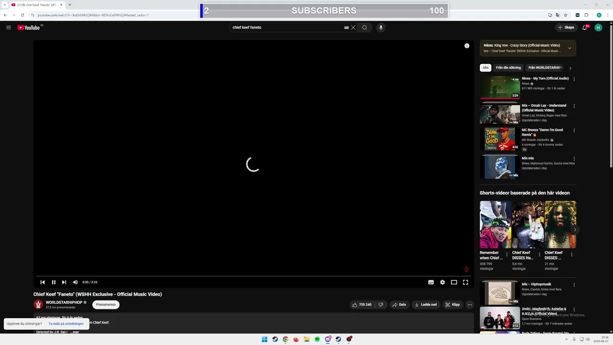Enter fullscreen mode
613x345 pixels.
(465, 282)
